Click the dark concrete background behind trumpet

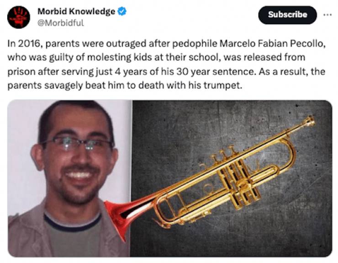[x=173, y=134]
